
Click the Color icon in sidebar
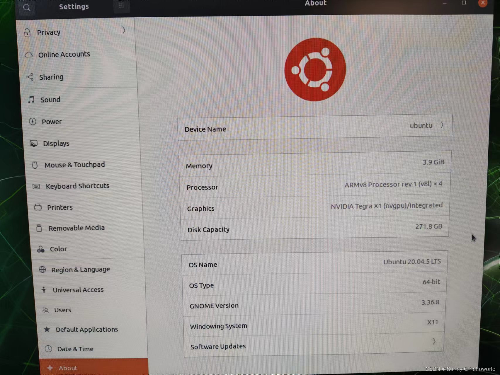pyautogui.click(x=41, y=249)
